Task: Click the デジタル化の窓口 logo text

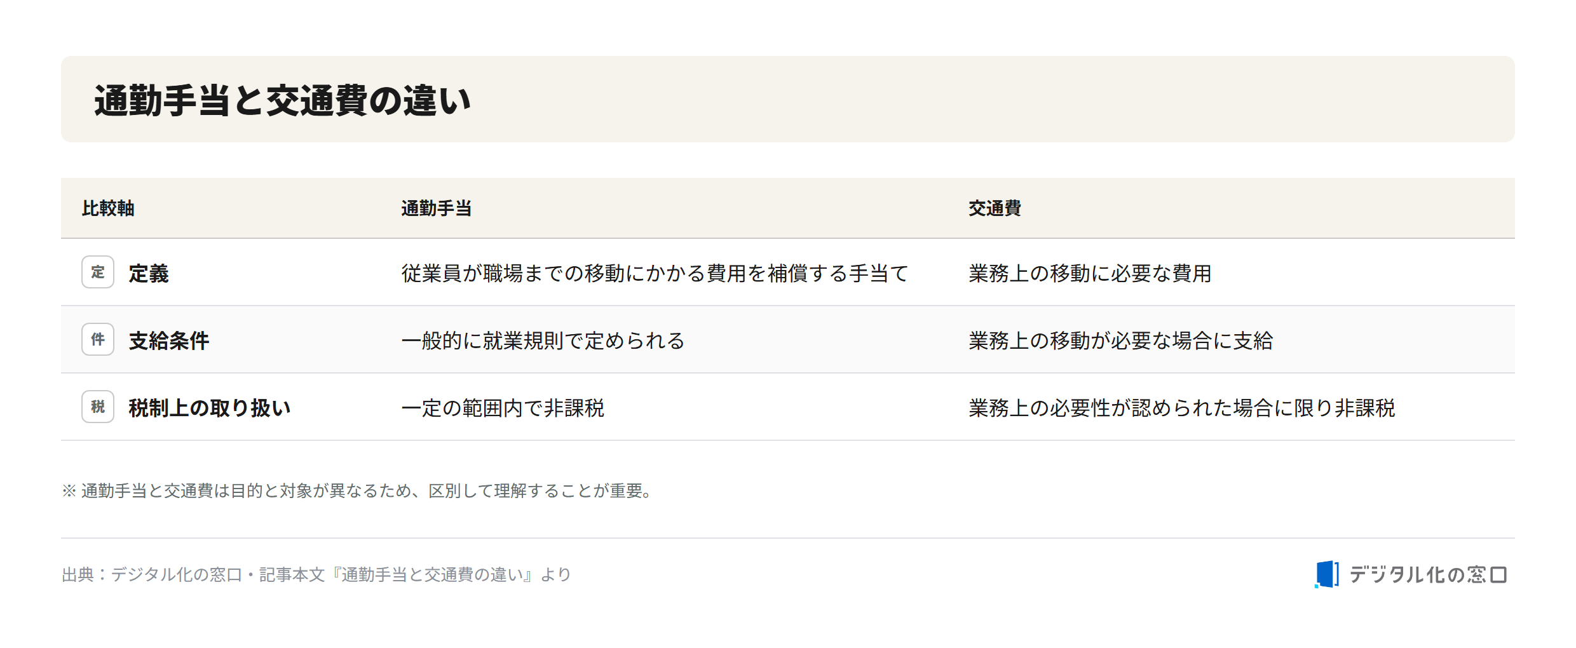Action: click(x=1428, y=574)
